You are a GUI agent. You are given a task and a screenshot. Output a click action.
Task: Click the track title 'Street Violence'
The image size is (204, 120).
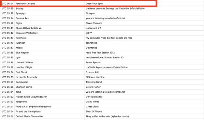point(94,23)
